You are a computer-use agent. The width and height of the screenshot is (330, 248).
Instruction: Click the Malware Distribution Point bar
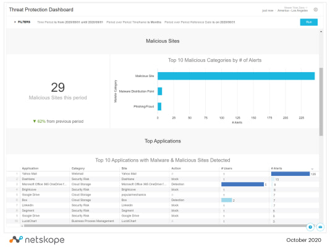(x=159, y=91)
